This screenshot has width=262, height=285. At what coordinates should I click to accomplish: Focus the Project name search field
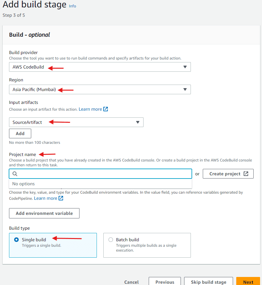[100, 174]
